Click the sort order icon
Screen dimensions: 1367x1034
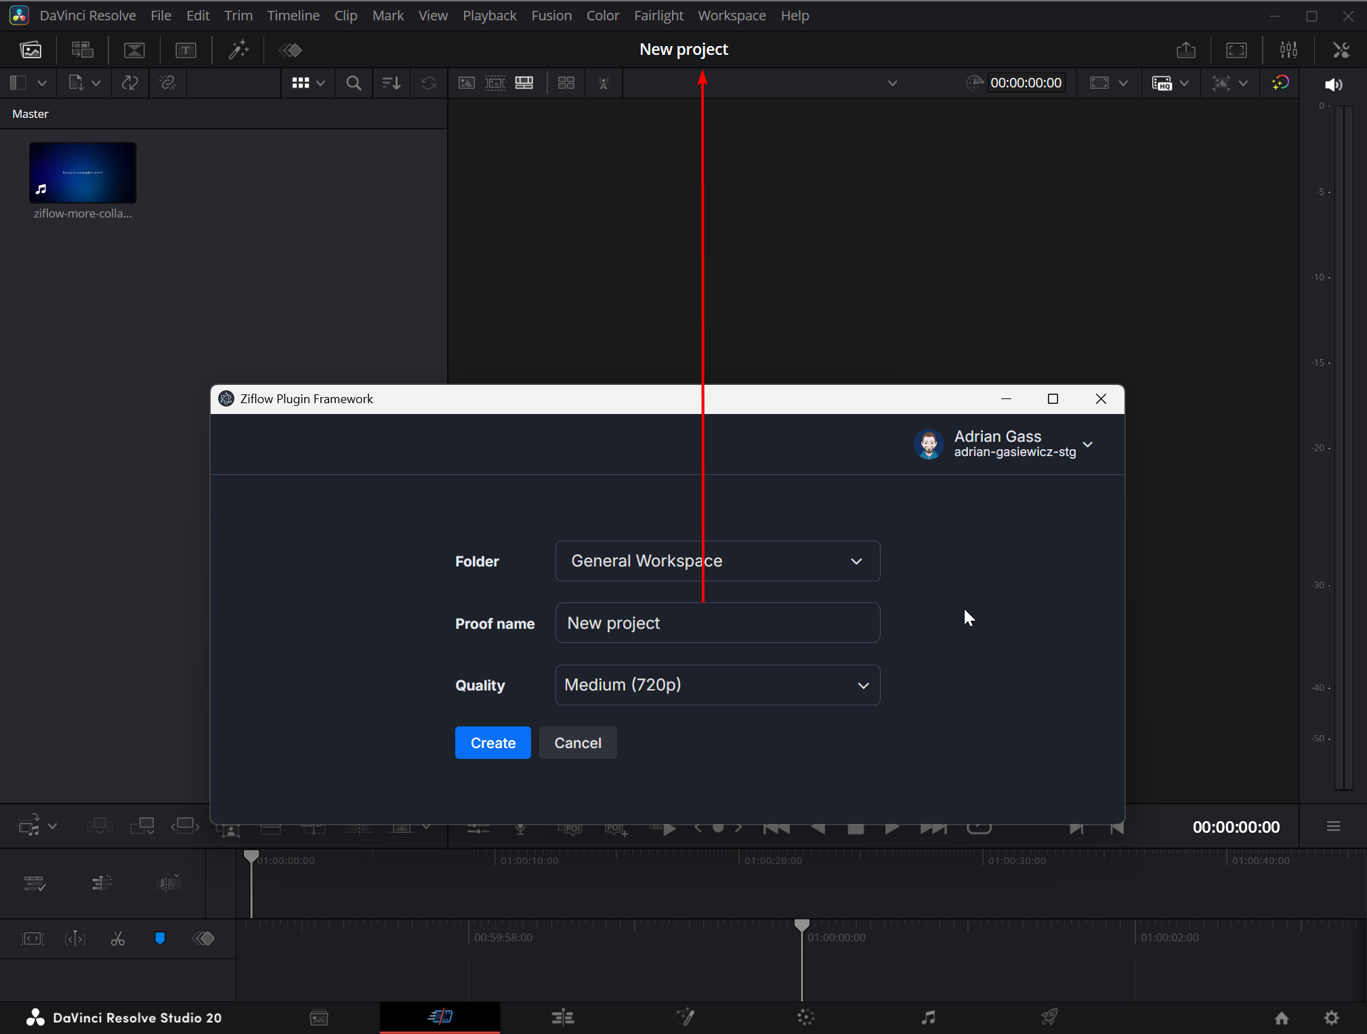click(x=391, y=83)
